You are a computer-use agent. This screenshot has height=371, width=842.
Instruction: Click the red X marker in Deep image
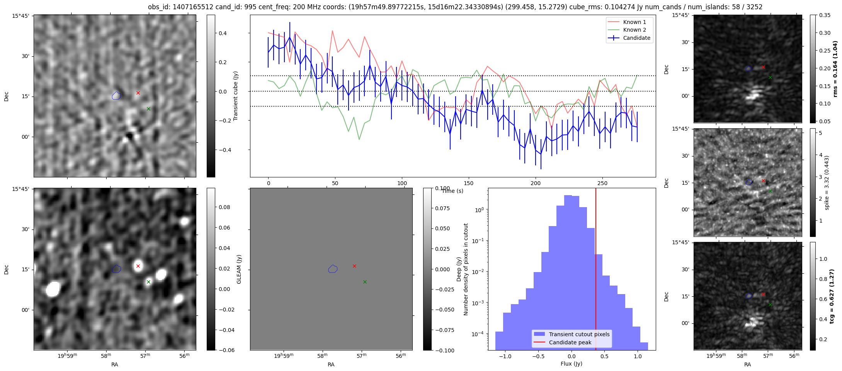pos(354,266)
